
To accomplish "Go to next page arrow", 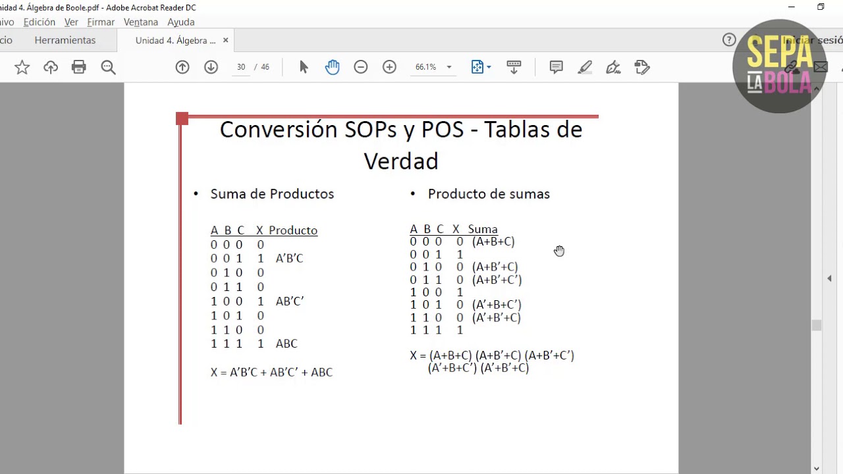I will click(x=211, y=67).
